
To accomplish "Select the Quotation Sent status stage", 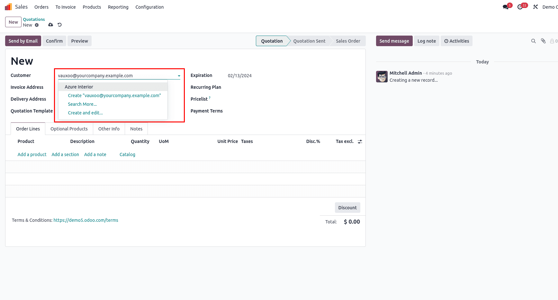I will coord(309,41).
